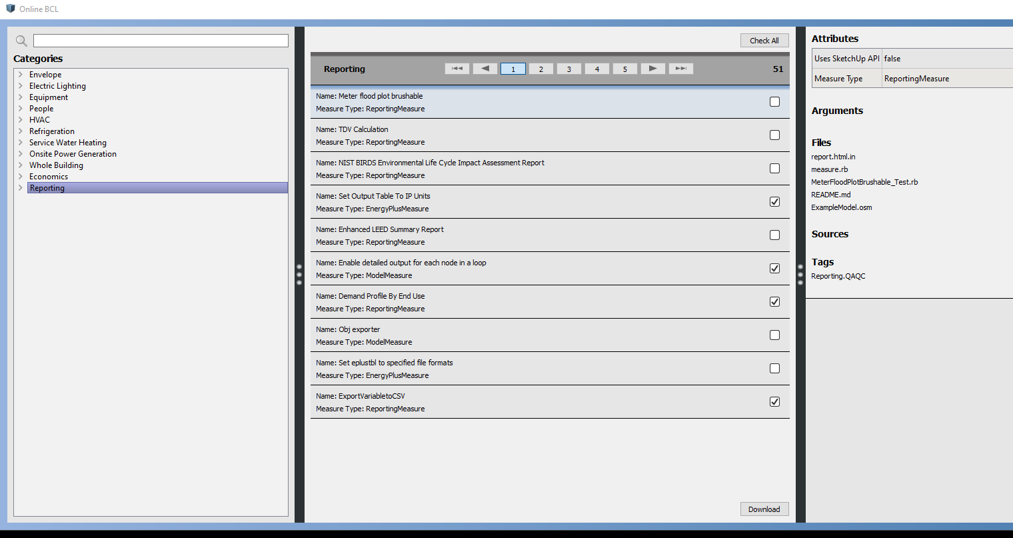This screenshot has width=1013, height=538.
Task: Select the HVAC tree item
Action: [x=39, y=120]
